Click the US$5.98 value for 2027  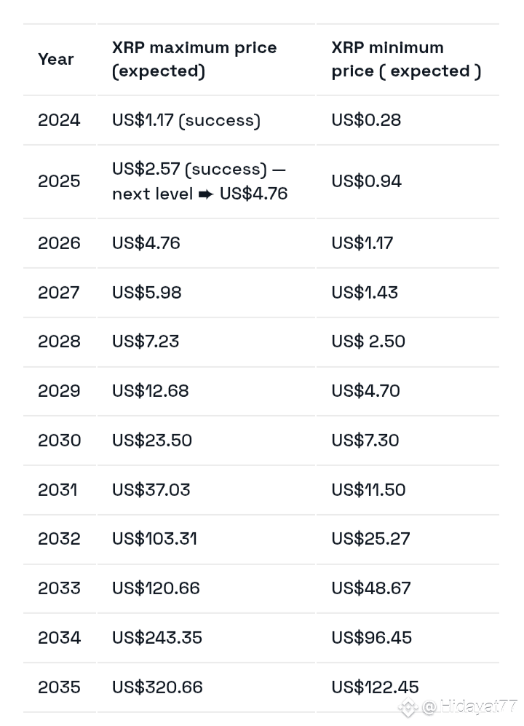point(147,293)
